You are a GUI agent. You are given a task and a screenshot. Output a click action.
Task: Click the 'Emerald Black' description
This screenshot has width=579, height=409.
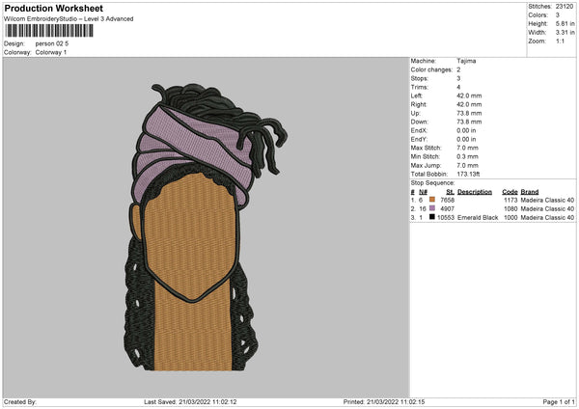[x=478, y=218]
